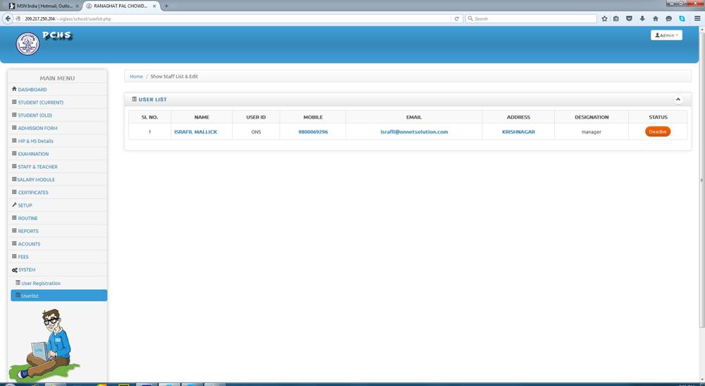Screen dimensions: 705x386
Task: Click the NAME column header
Action: 202,117
